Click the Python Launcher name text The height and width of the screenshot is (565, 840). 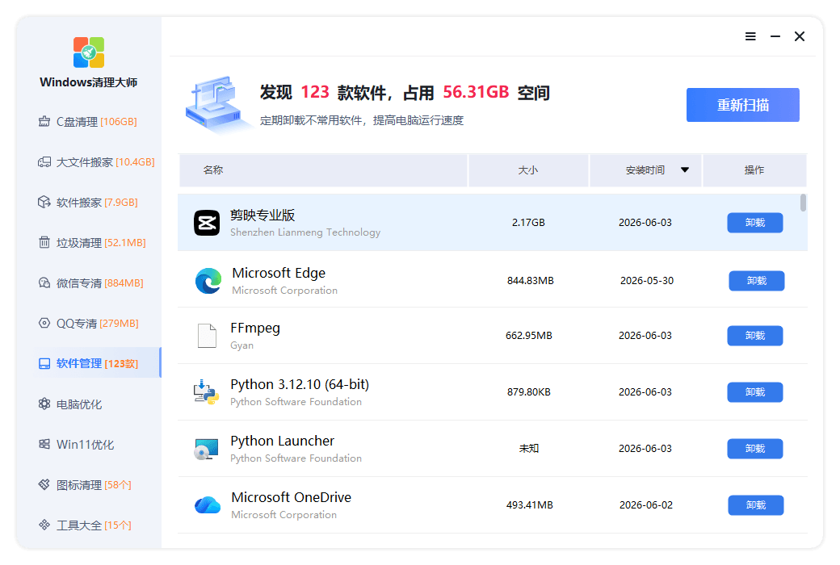pyautogui.click(x=283, y=441)
